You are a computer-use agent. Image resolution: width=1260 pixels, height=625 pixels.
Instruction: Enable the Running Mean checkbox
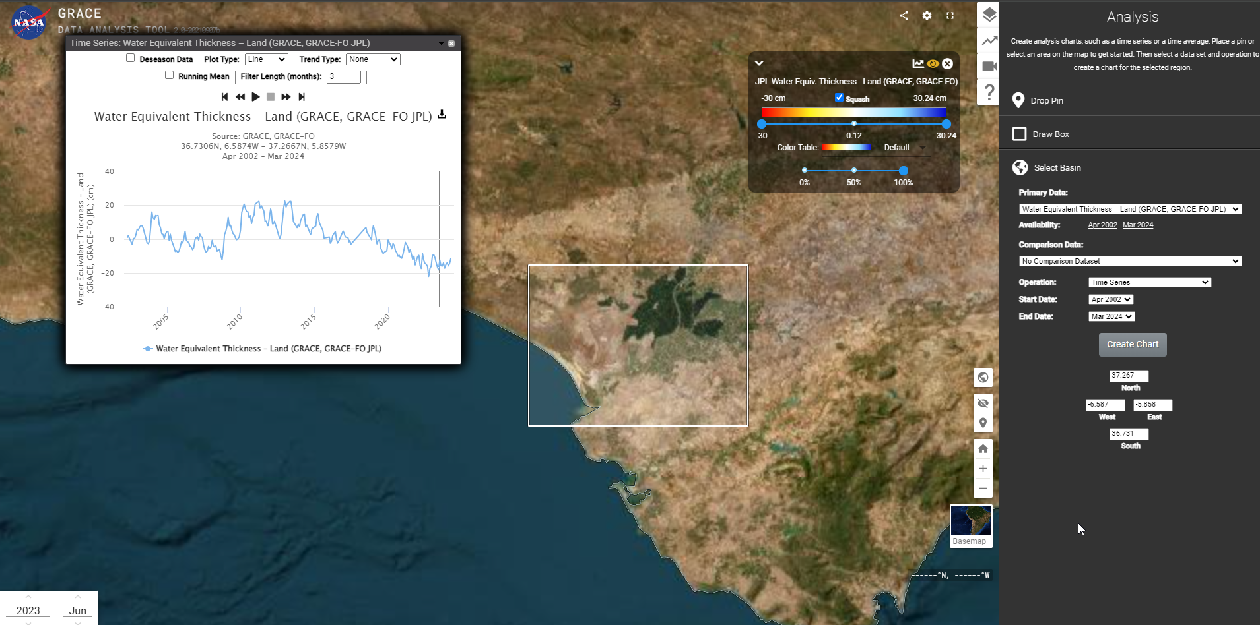[x=170, y=75]
